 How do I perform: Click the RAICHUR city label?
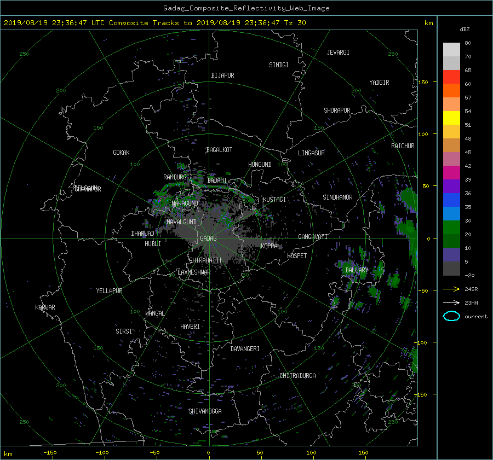point(403,146)
